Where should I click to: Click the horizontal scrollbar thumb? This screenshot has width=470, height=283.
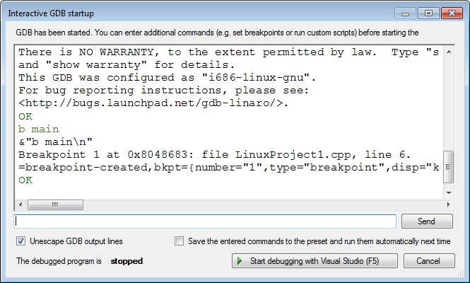tap(55, 204)
